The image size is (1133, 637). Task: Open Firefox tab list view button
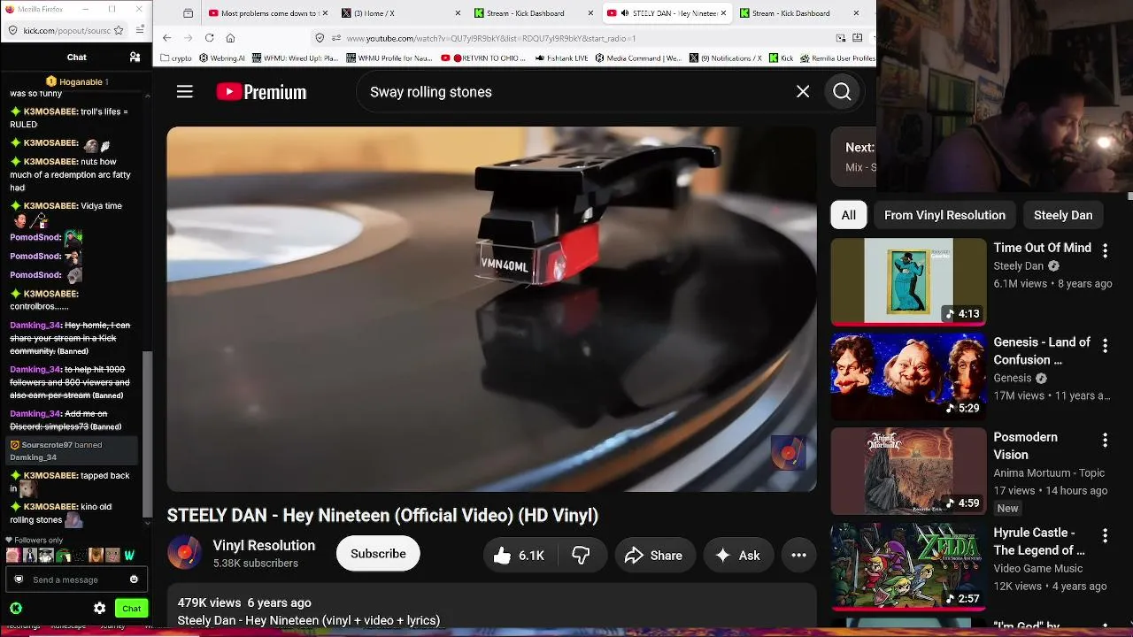(189, 13)
